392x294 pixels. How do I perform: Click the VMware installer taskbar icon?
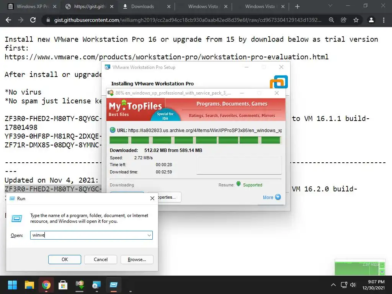tap(96, 285)
